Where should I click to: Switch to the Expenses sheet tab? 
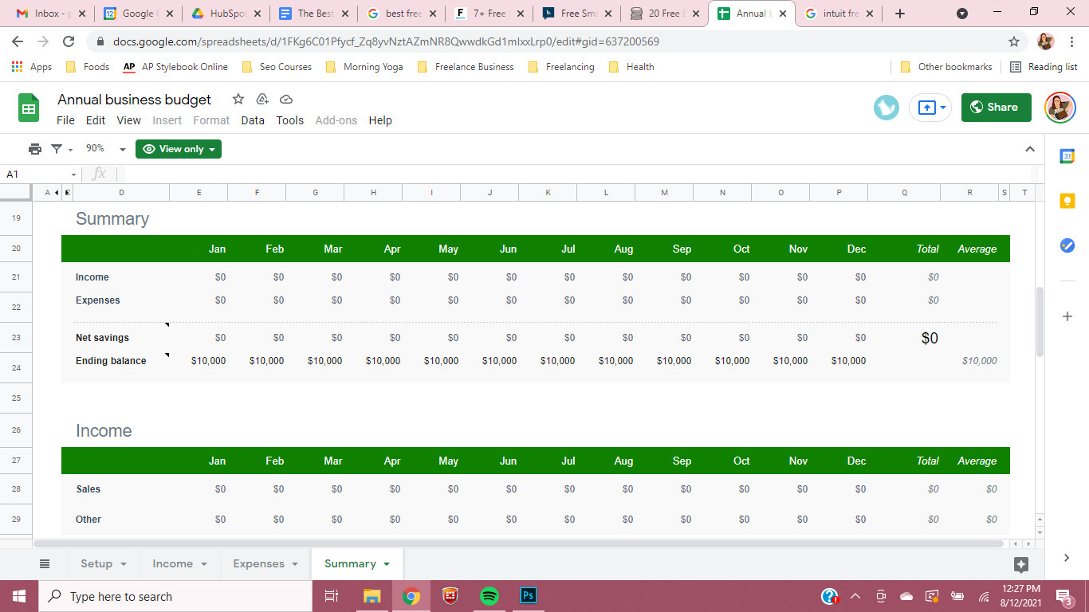(258, 563)
